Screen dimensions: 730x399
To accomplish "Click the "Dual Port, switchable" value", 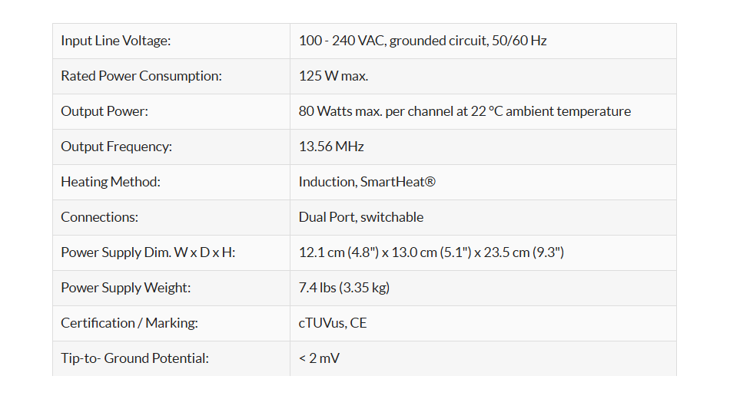I will tap(360, 217).
